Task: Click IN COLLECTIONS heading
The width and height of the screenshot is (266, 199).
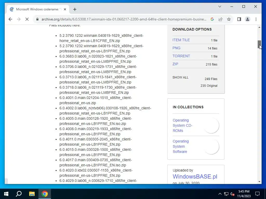Action: [x=188, y=107]
